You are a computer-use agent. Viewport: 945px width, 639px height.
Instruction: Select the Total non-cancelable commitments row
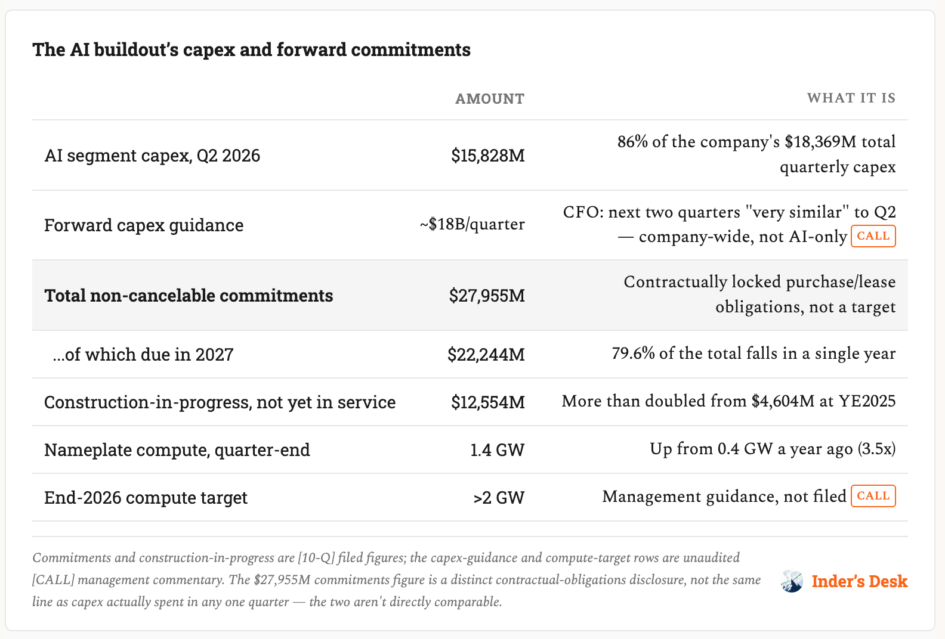pyautogui.click(x=470, y=295)
